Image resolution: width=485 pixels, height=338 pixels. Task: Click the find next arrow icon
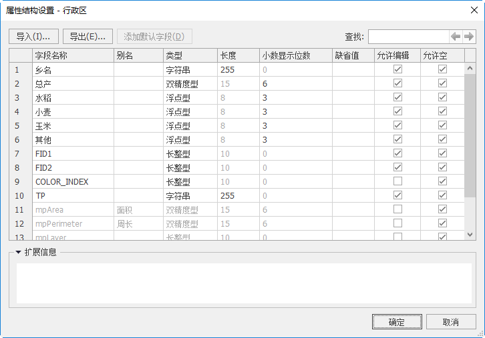(469, 37)
